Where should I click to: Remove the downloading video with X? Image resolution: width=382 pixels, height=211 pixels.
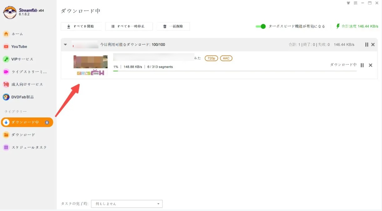pos(370,65)
